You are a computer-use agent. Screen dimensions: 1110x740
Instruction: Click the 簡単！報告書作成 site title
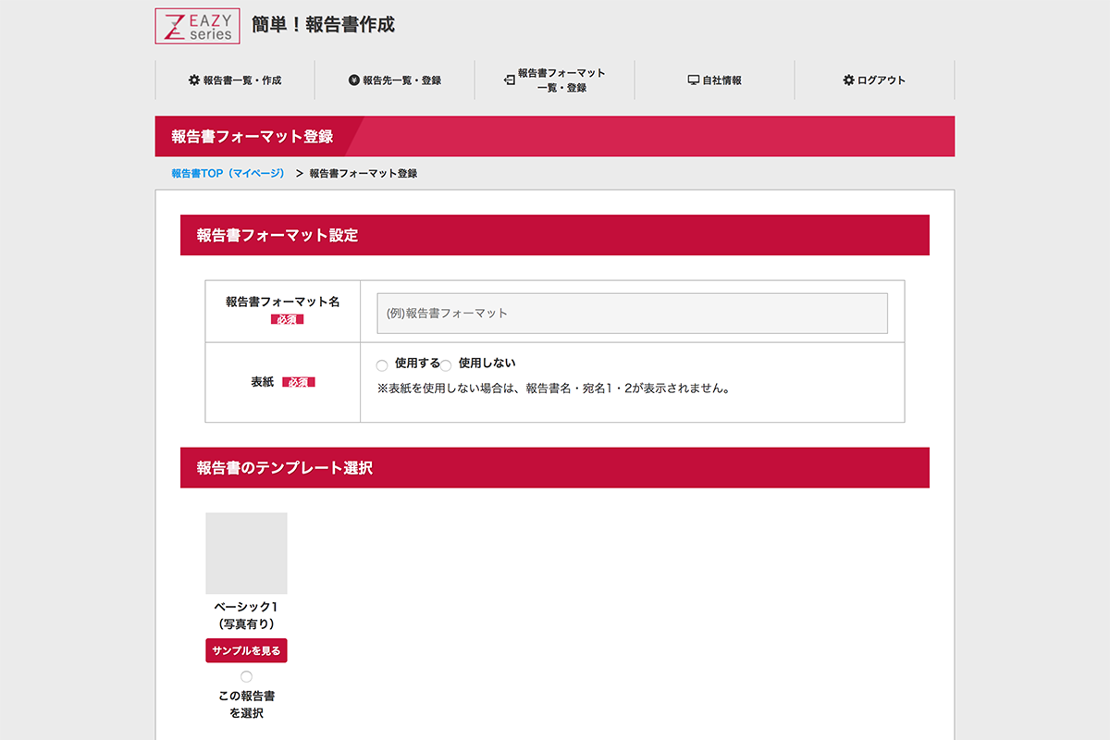tap(323, 25)
